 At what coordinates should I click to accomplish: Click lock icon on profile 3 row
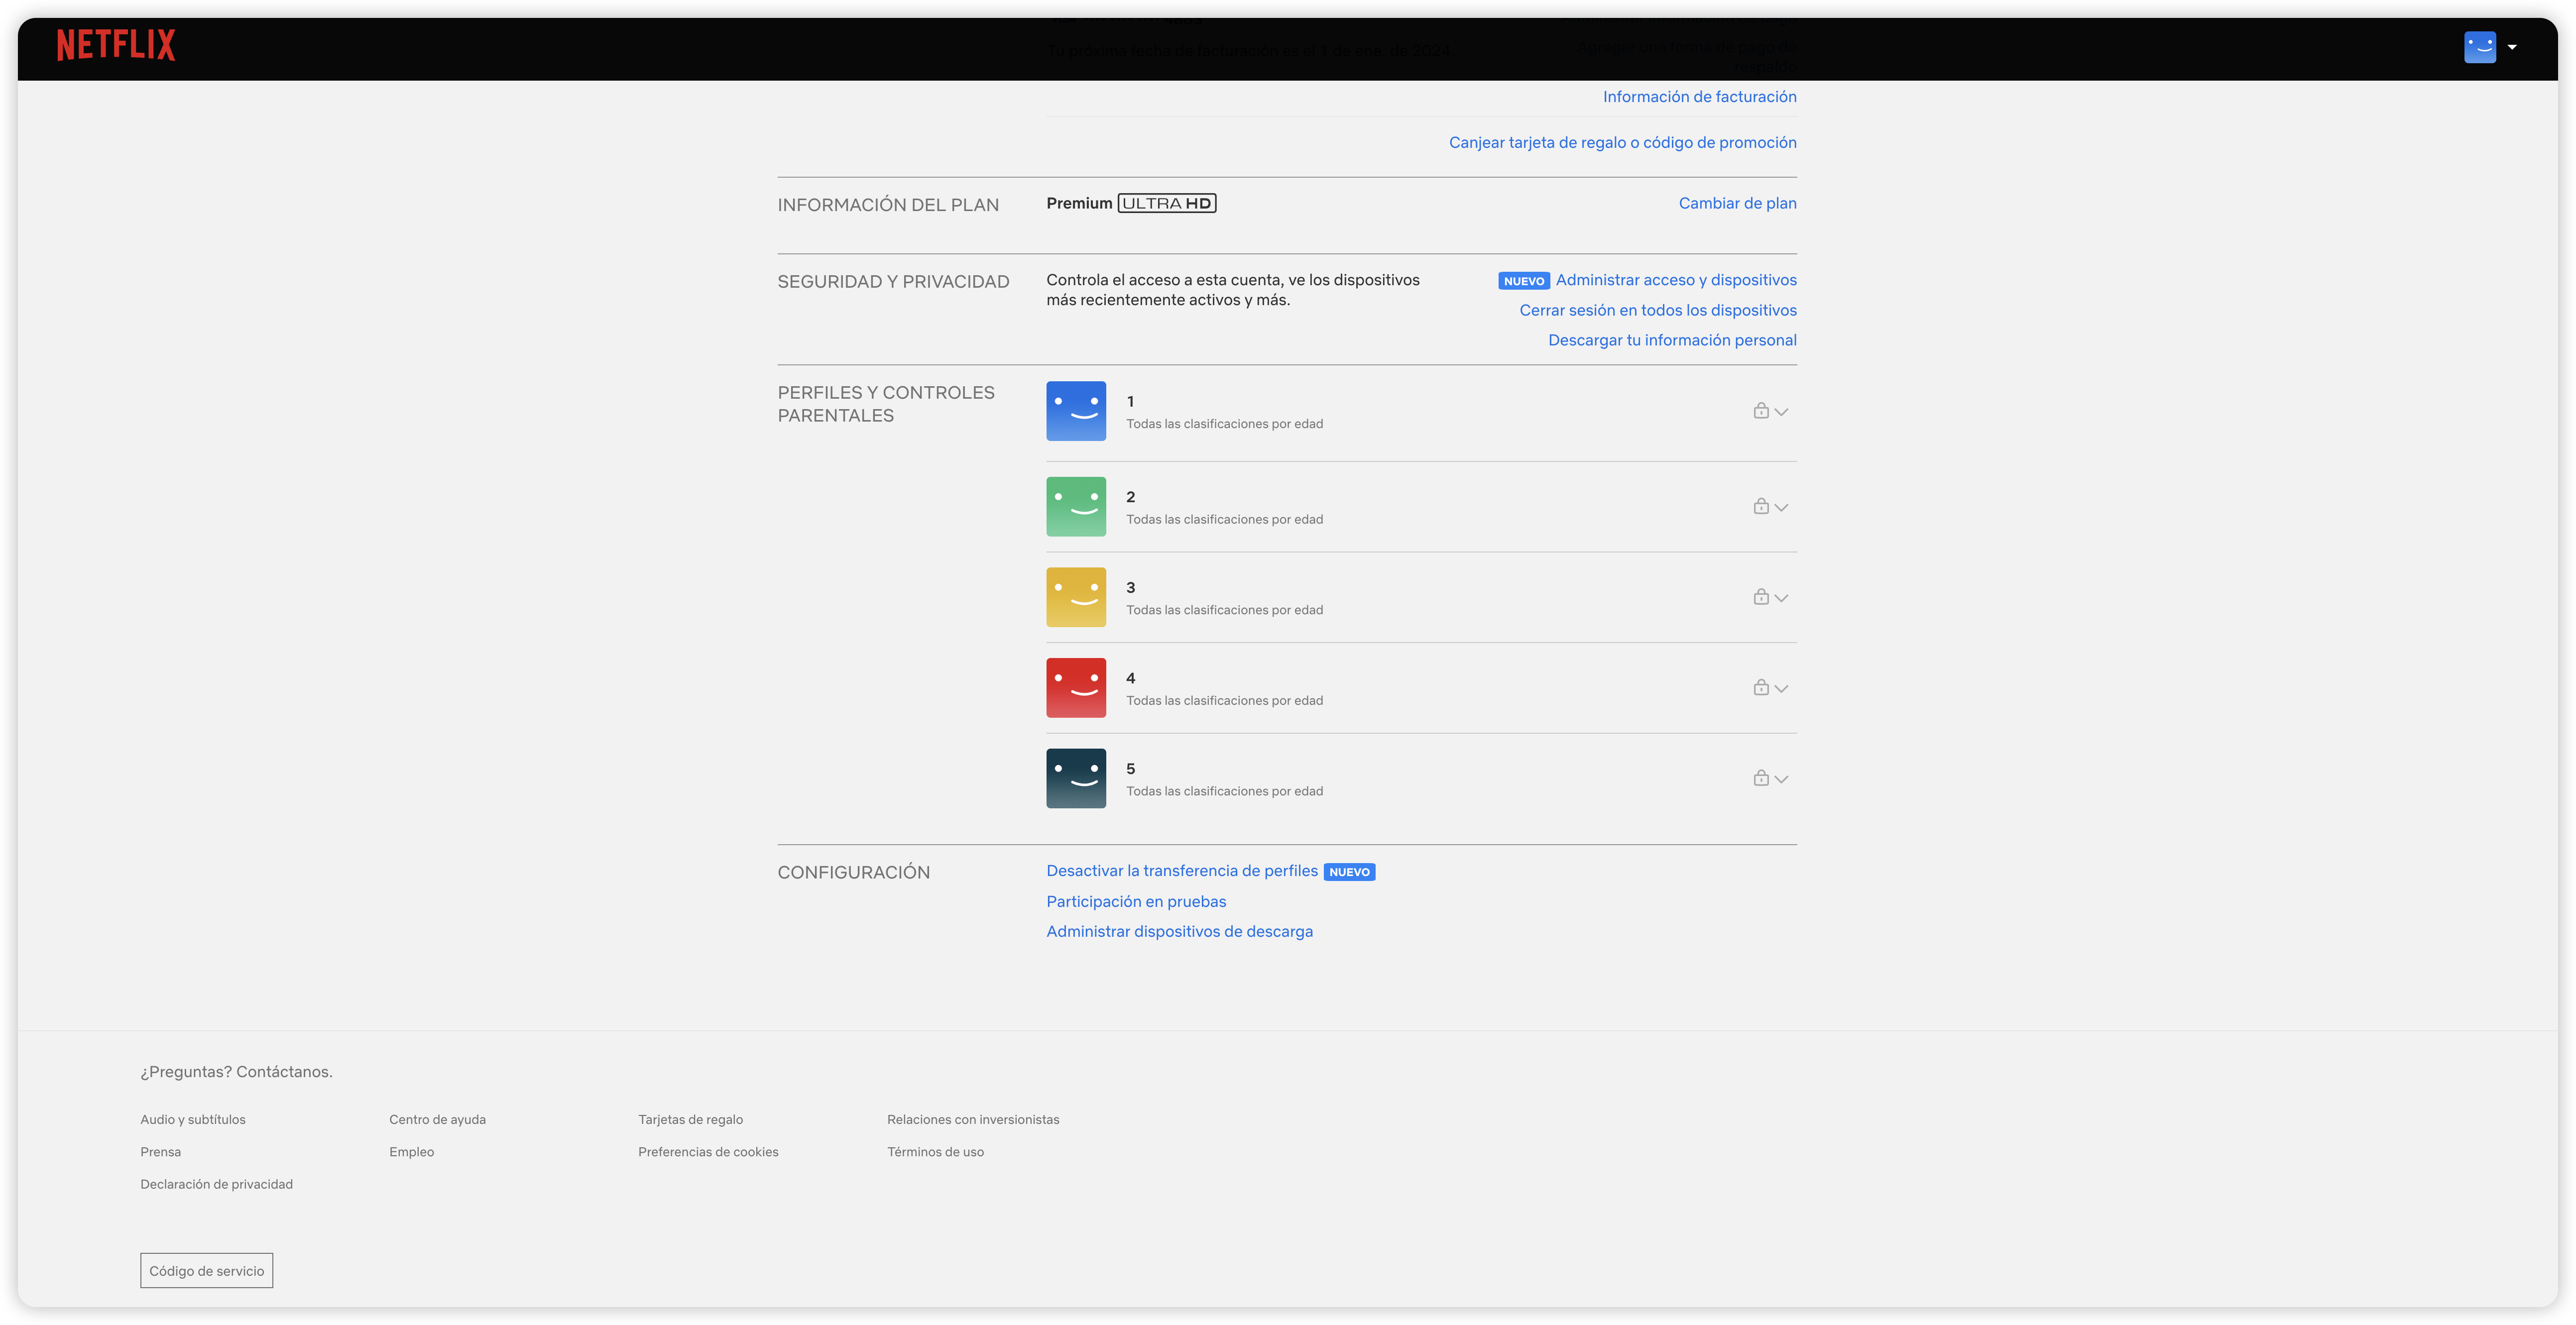tap(1761, 597)
